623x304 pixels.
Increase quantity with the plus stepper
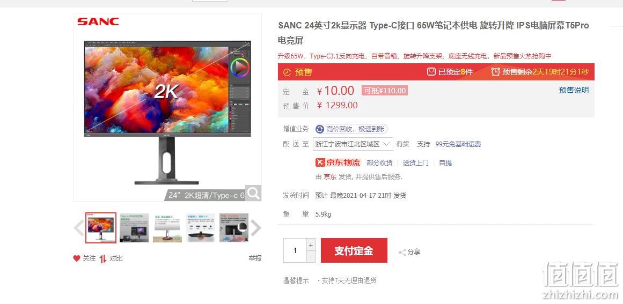[x=311, y=245]
